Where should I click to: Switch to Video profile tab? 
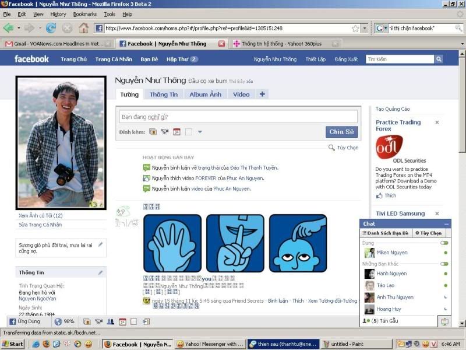pos(241,94)
